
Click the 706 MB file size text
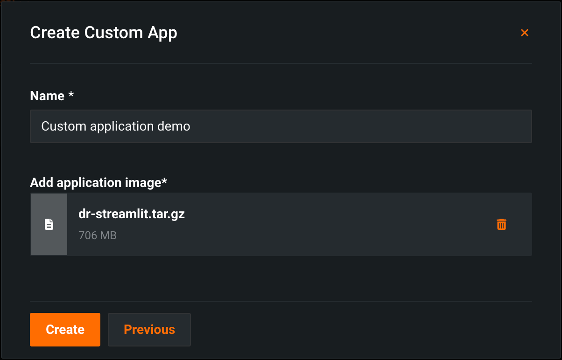[98, 235]
